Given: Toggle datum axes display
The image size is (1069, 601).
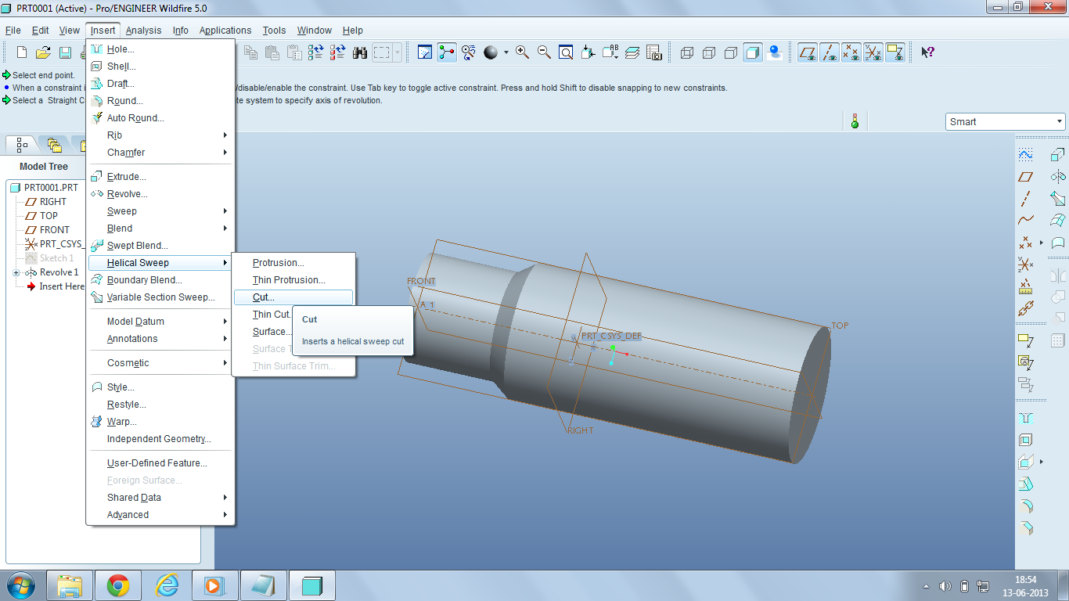Looking at the screenshot, I should pos(830,52).
